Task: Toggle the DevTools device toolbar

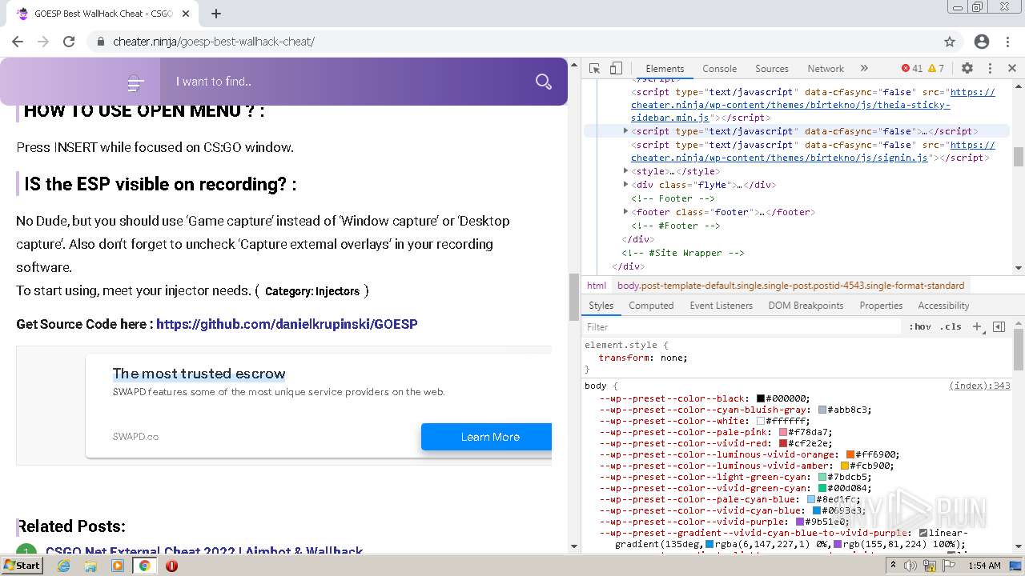Action: pos(616,68)
